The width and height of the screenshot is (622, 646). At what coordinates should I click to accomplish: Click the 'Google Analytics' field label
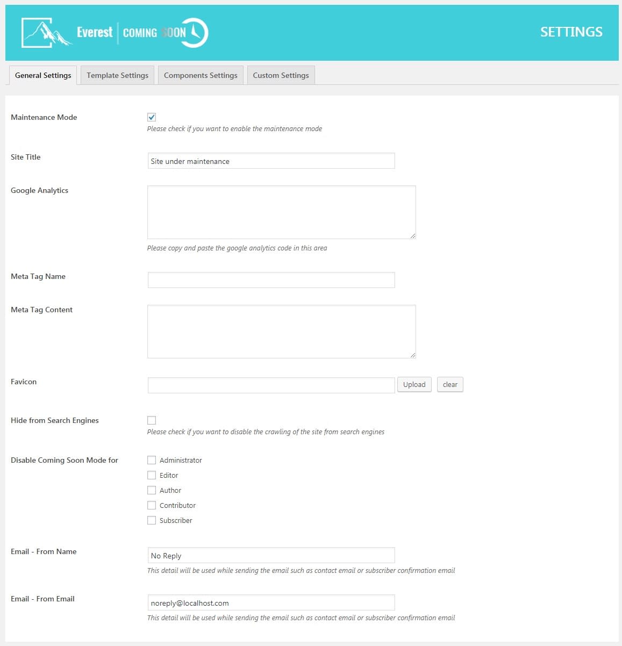point(40,190)
